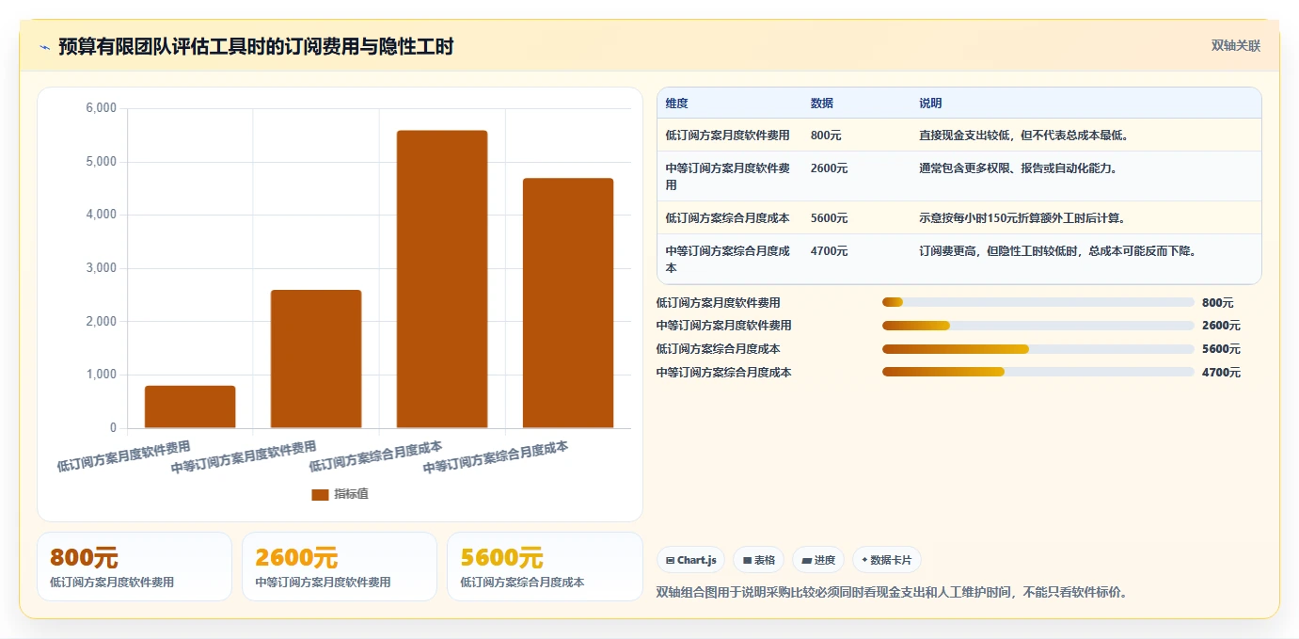
Task: Select the 数据卡片 tag pill
Action: (x=887, y=560)
